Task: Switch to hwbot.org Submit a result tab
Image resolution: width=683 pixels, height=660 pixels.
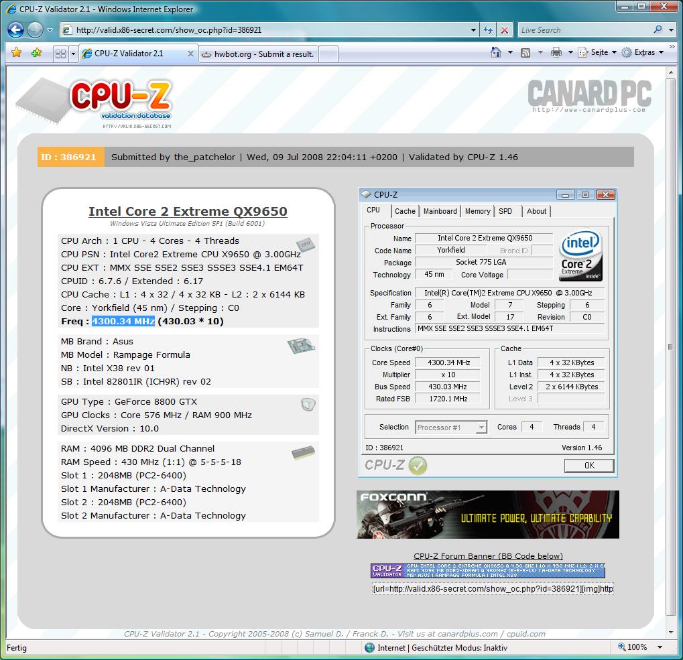Action: [259, 54]
